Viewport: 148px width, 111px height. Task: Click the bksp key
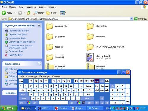[89, 86]
